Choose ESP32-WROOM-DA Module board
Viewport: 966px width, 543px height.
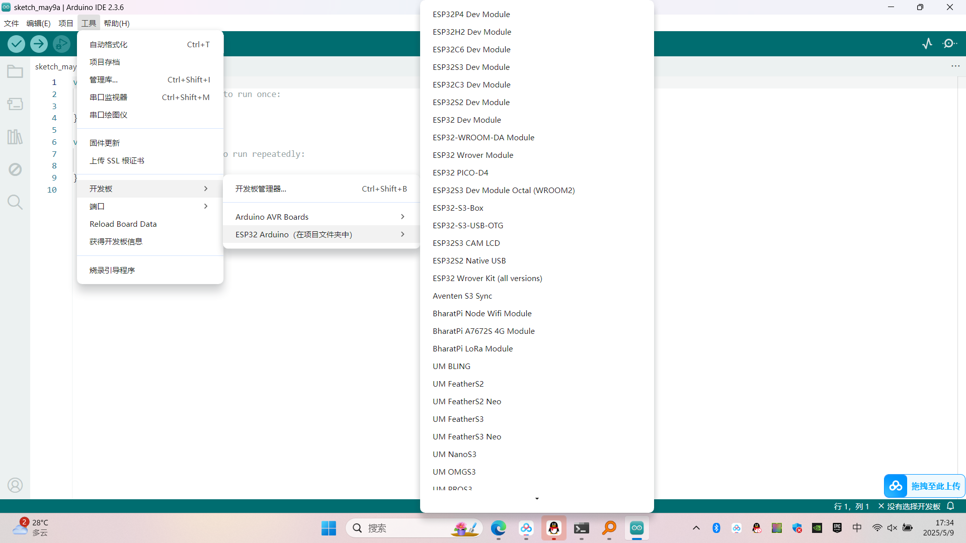pos(537,137)
